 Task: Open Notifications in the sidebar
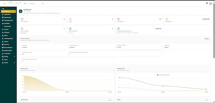point(8,15)
